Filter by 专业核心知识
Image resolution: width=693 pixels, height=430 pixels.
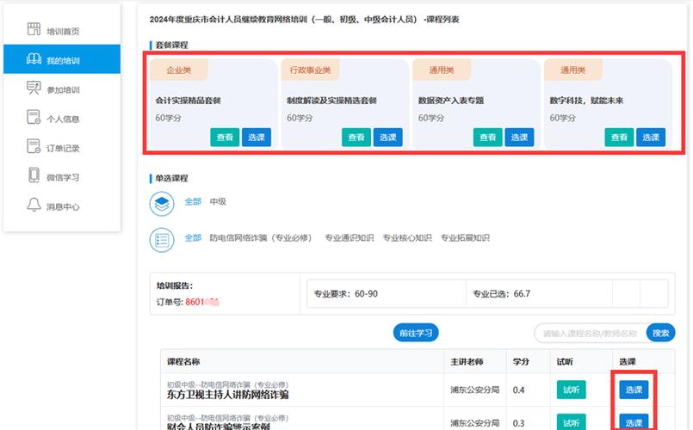coord(407,237)
